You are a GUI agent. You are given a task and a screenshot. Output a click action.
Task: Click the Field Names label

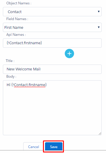17,19
